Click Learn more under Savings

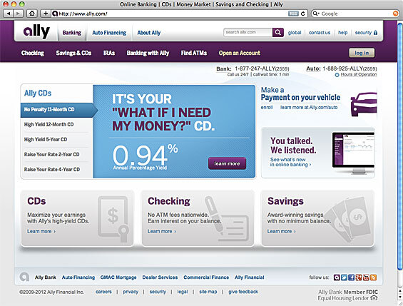point(281,232)
